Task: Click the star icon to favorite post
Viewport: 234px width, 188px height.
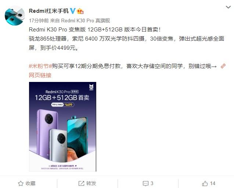Action: [x=21, y=183]
